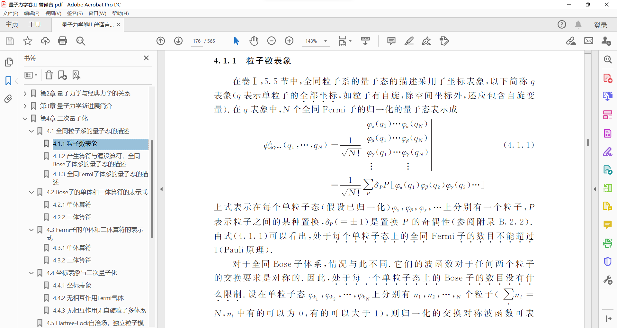617x328 pixels.
Task: Toggle the Bookmarks navigation panel
Action: click(9, 80)
